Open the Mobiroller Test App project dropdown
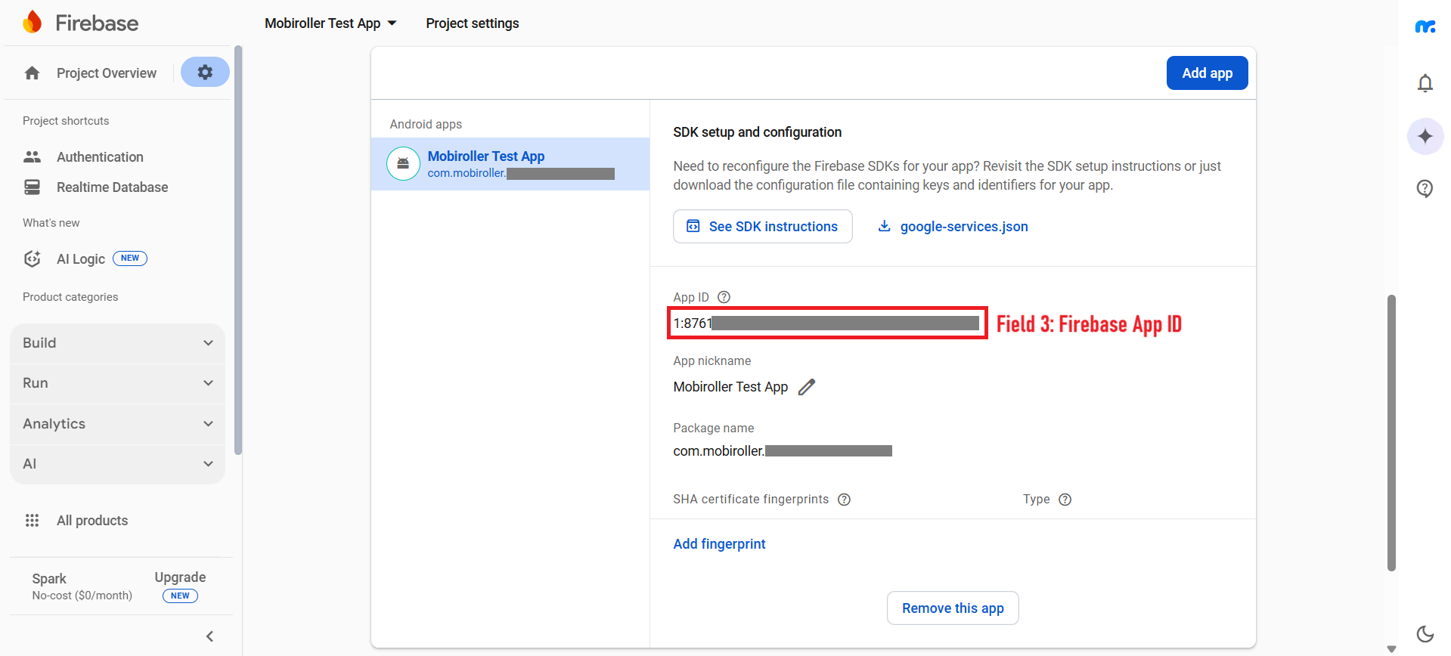The image size is (1451, 656). tap(330, 23)
